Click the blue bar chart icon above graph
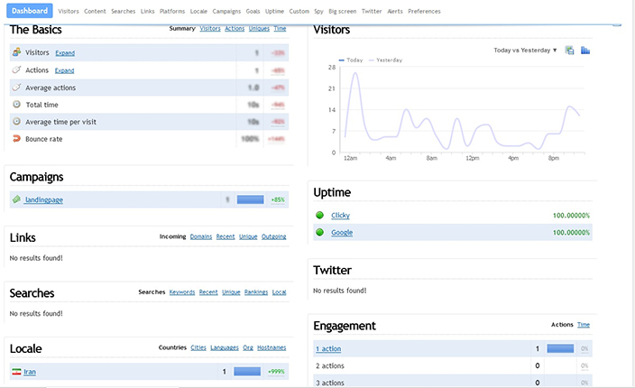Screen dimensions: 635x388 [585, 51]
